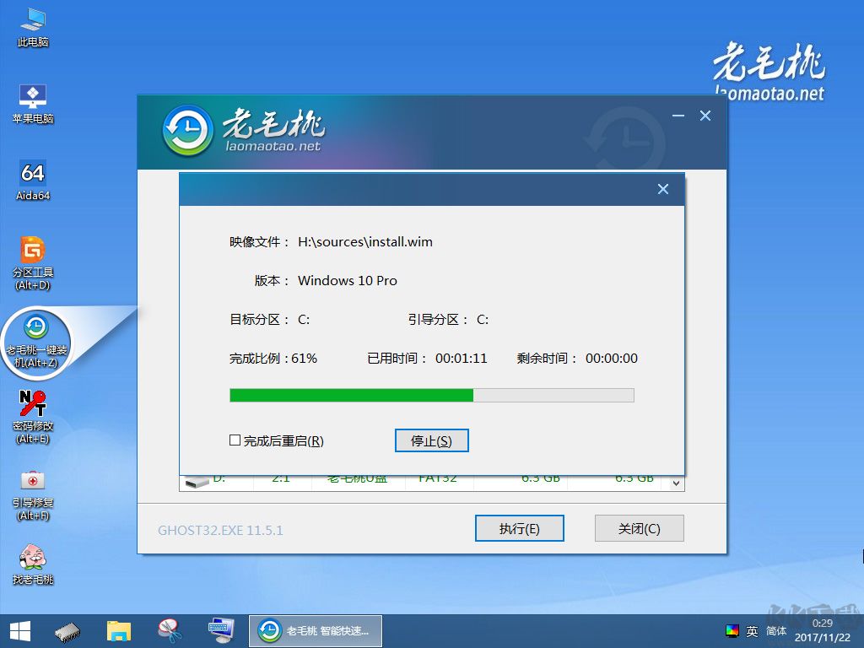
Task: Click the 执行(E) execute button
Action: (519, 528)
